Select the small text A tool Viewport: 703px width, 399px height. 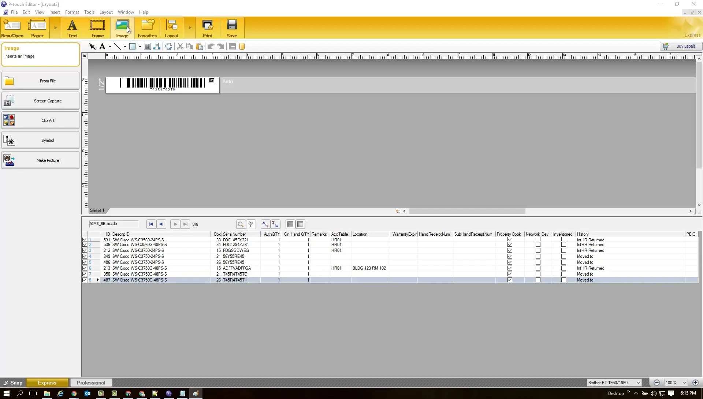point(103,46)
